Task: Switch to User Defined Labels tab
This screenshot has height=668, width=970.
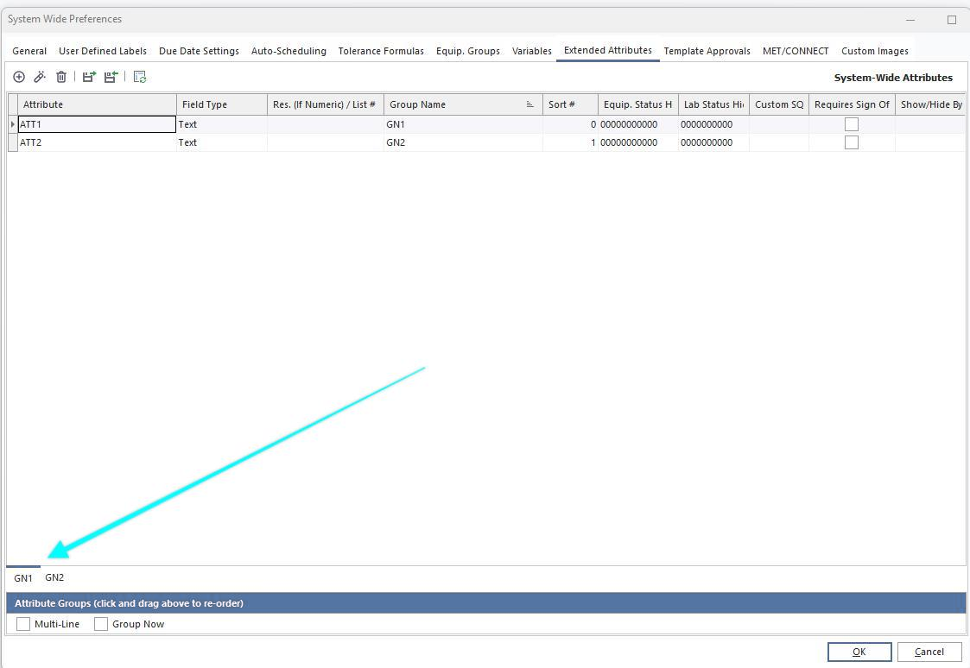Action: 103,51
